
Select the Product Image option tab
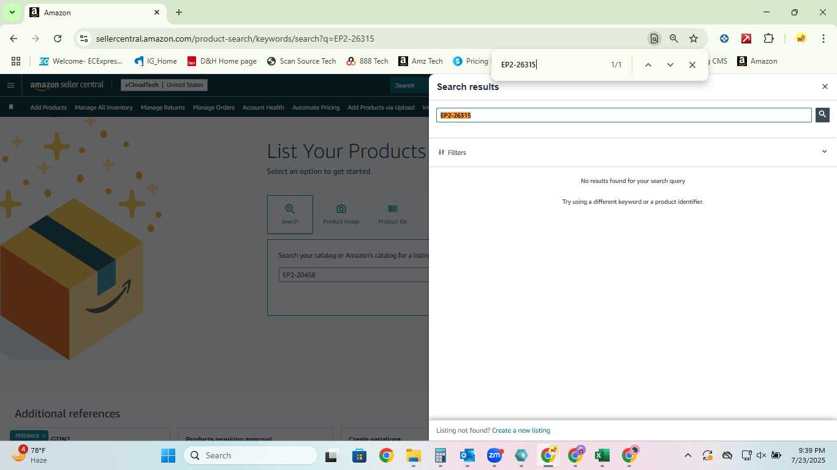[x=341, y=214]
